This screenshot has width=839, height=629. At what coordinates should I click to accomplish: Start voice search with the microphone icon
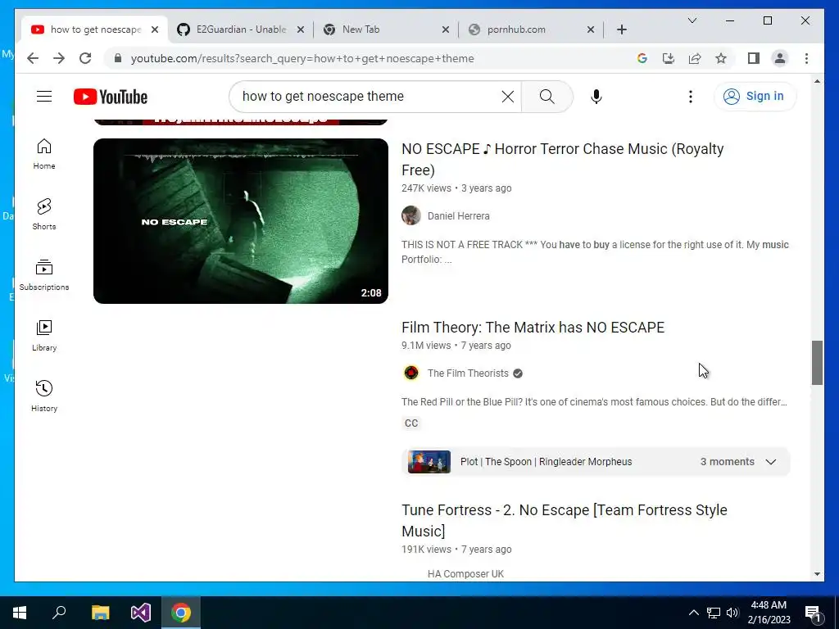[596, 97]
